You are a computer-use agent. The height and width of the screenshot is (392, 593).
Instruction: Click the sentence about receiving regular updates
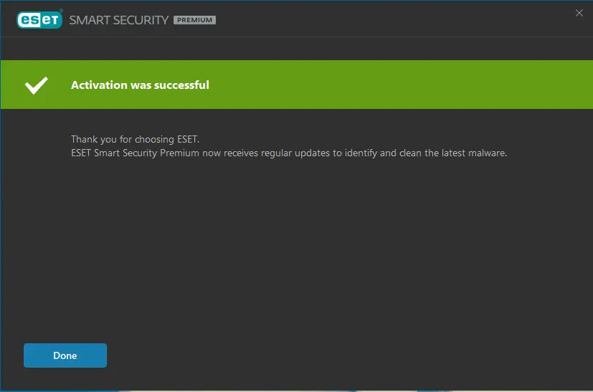click(289, 153)
